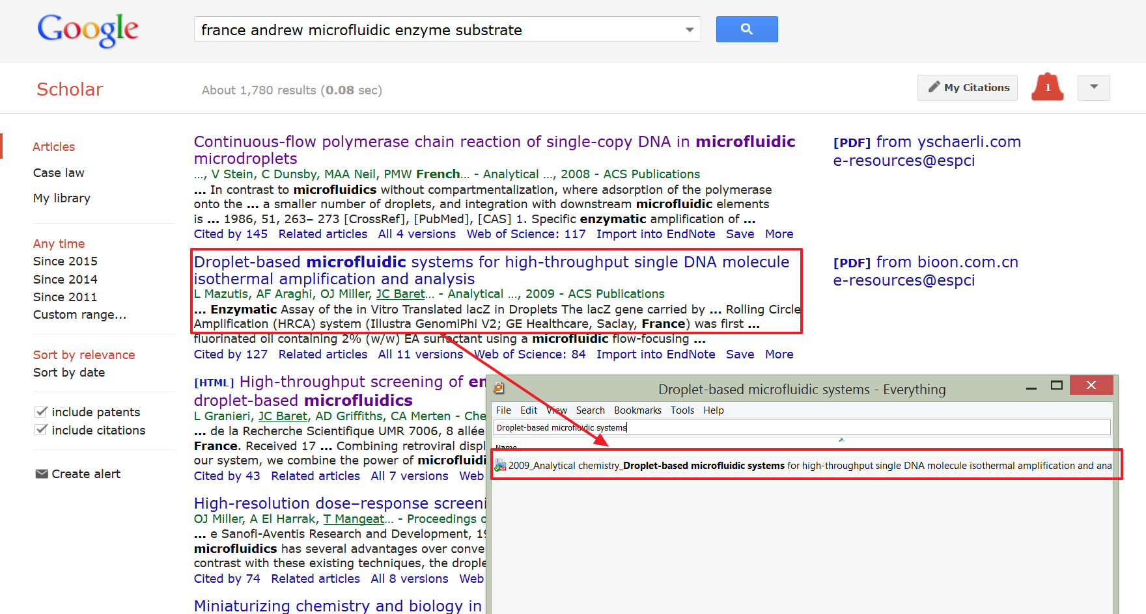Click All 7 versions link
Viewport: 1146px width, 614px height.
click(x=410, y=476)
